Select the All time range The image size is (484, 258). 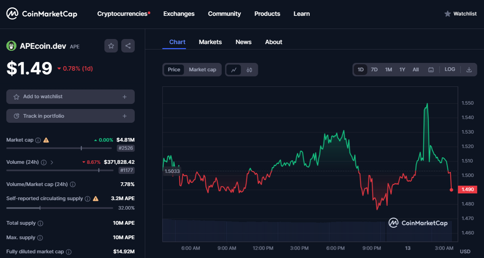(416, 70)
